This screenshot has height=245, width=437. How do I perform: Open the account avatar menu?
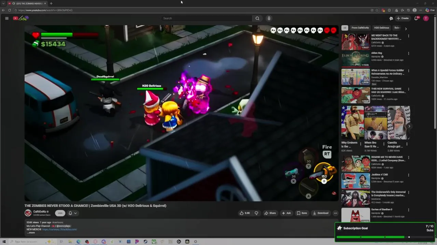coord(426,18)
